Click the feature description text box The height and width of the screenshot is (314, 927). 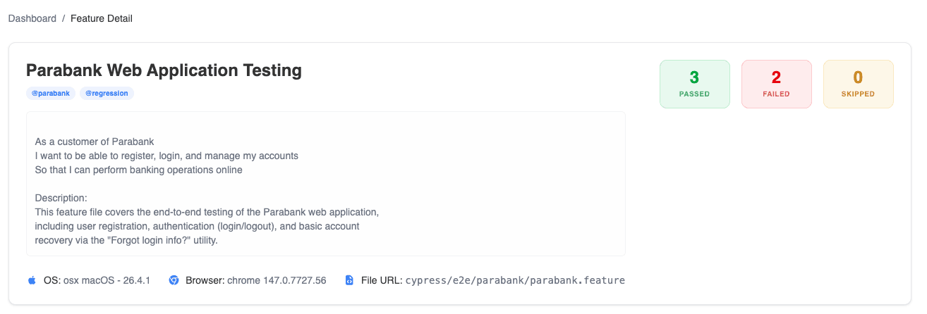[x=326, y=184]
